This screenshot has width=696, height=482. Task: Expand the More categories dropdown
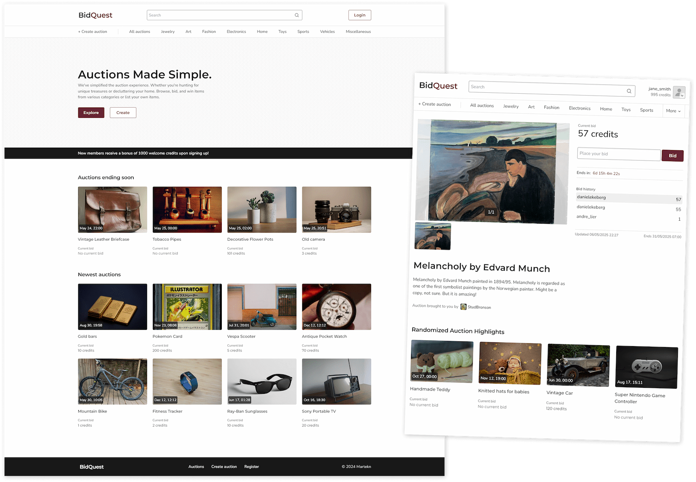(x=673, y=111)
